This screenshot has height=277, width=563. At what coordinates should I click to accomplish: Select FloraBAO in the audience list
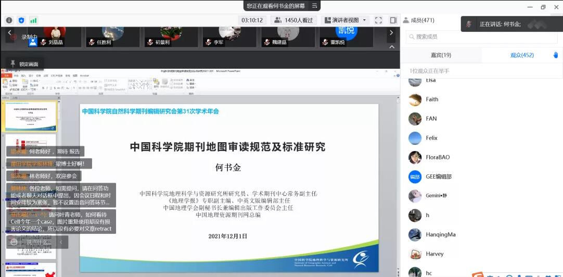click(437, 157)
